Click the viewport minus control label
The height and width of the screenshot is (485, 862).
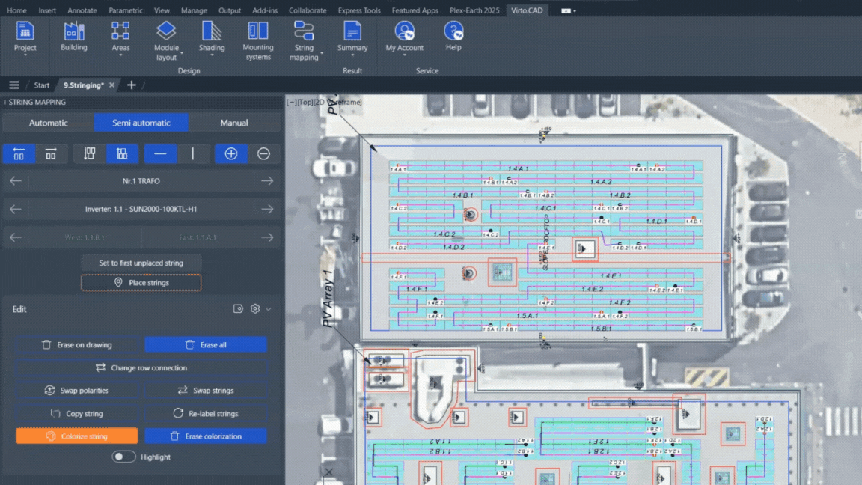tap(292, 103)
